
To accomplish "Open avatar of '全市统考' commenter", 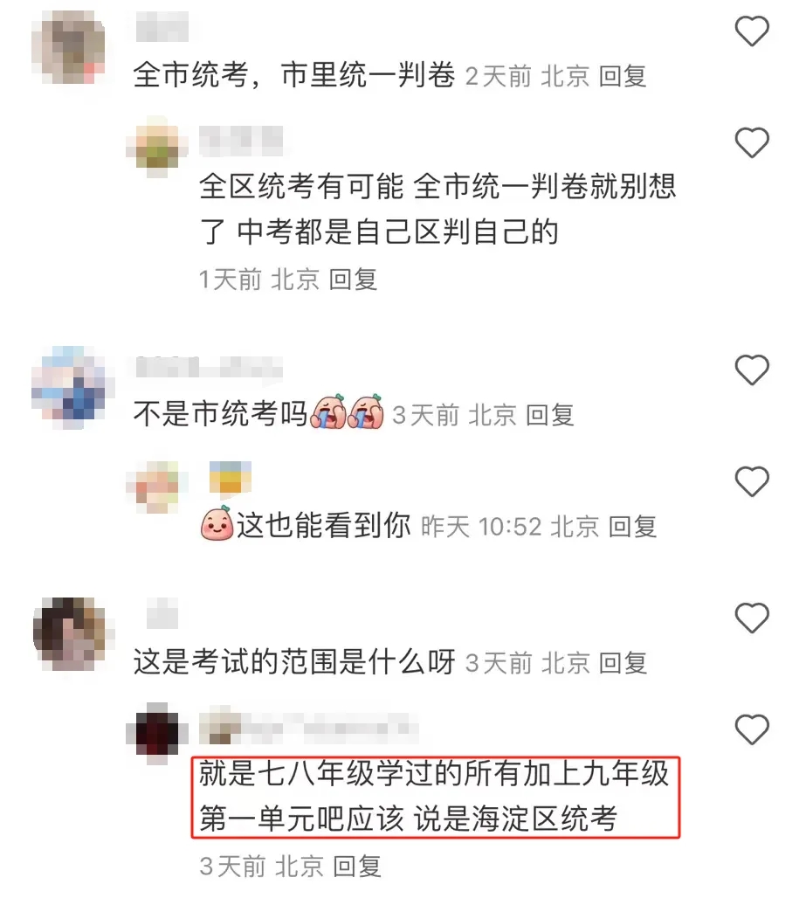I will click(x=69, y=48).
